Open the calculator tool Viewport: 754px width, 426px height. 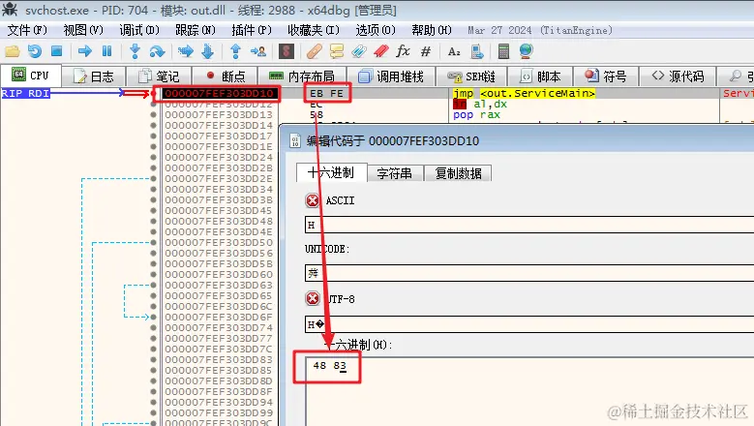[x=503, y=51]
